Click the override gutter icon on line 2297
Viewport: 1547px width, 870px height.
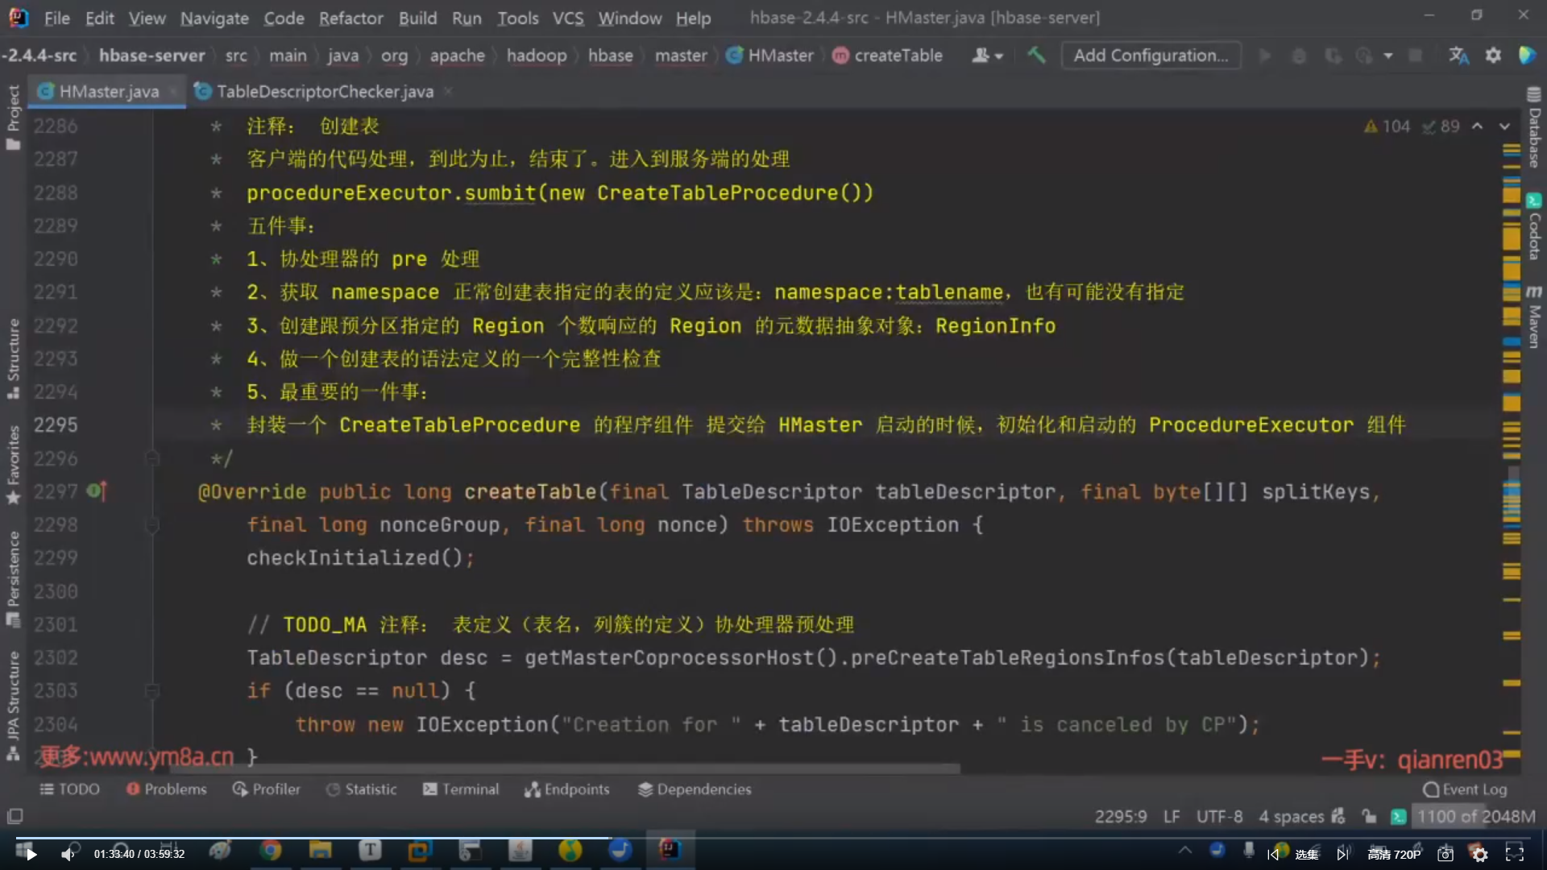click(96, 491)
